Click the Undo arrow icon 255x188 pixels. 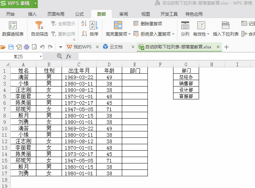(x=42, y=47)
